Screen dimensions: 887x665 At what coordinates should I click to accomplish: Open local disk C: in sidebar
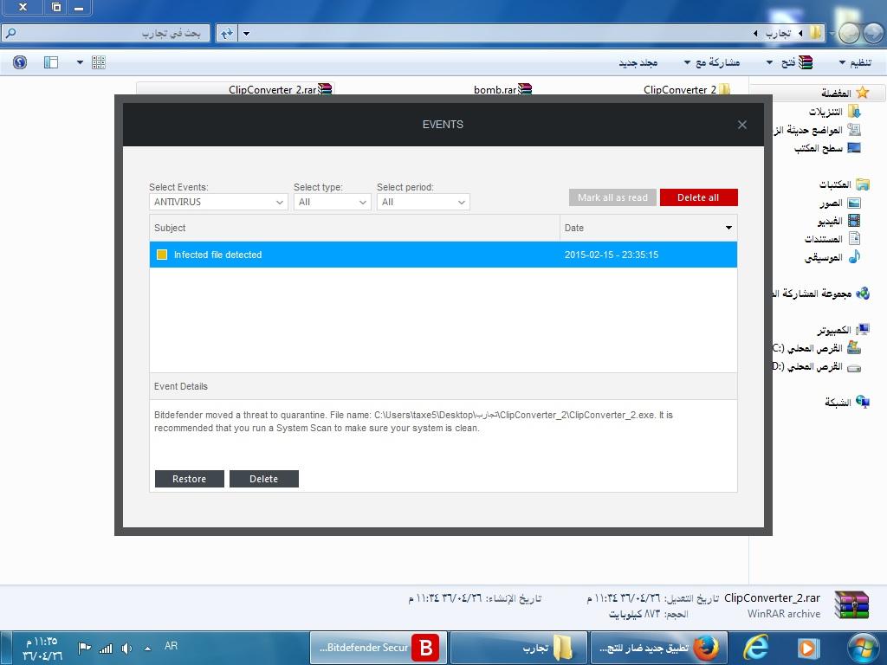tap(818, 348)
